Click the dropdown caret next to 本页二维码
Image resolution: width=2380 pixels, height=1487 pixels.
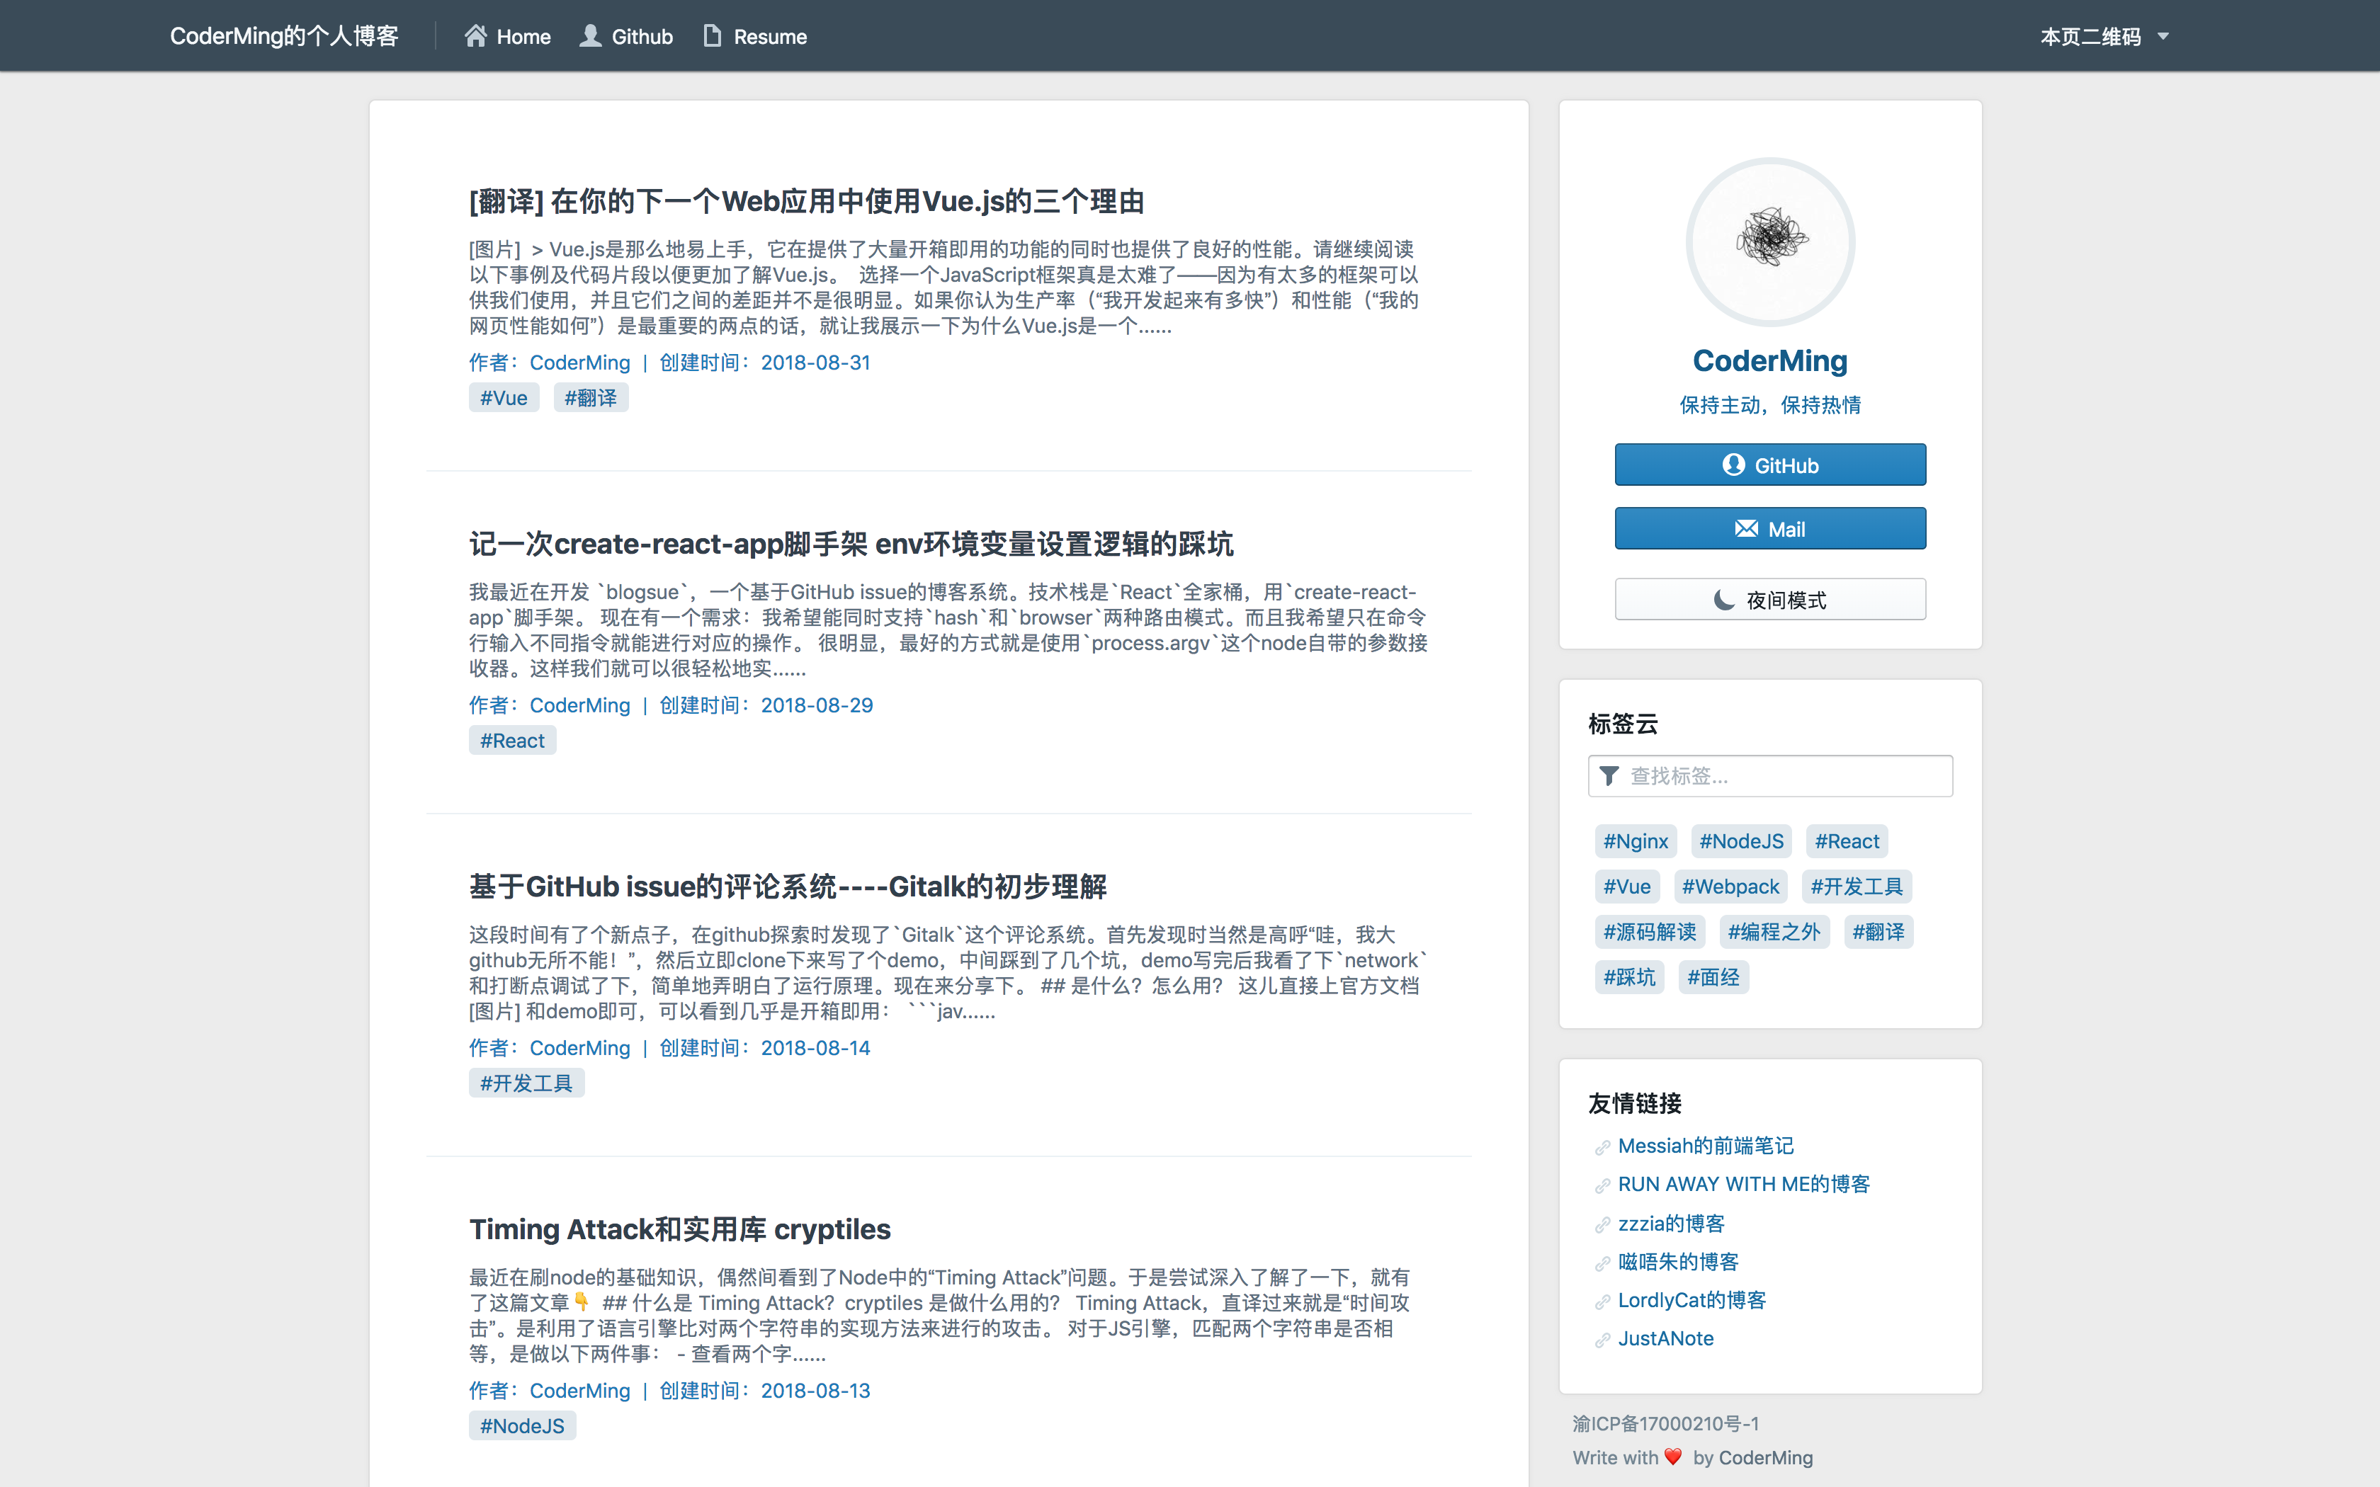[x=2163, y=36]
